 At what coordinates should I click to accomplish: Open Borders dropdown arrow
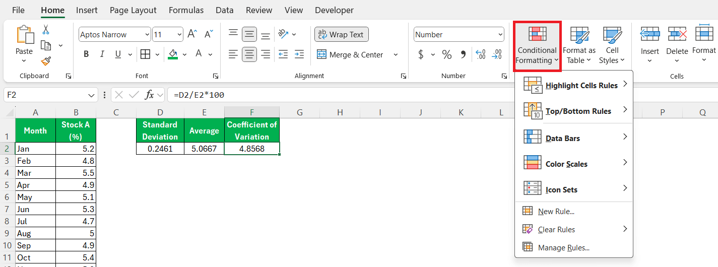[x=157, y=54]
